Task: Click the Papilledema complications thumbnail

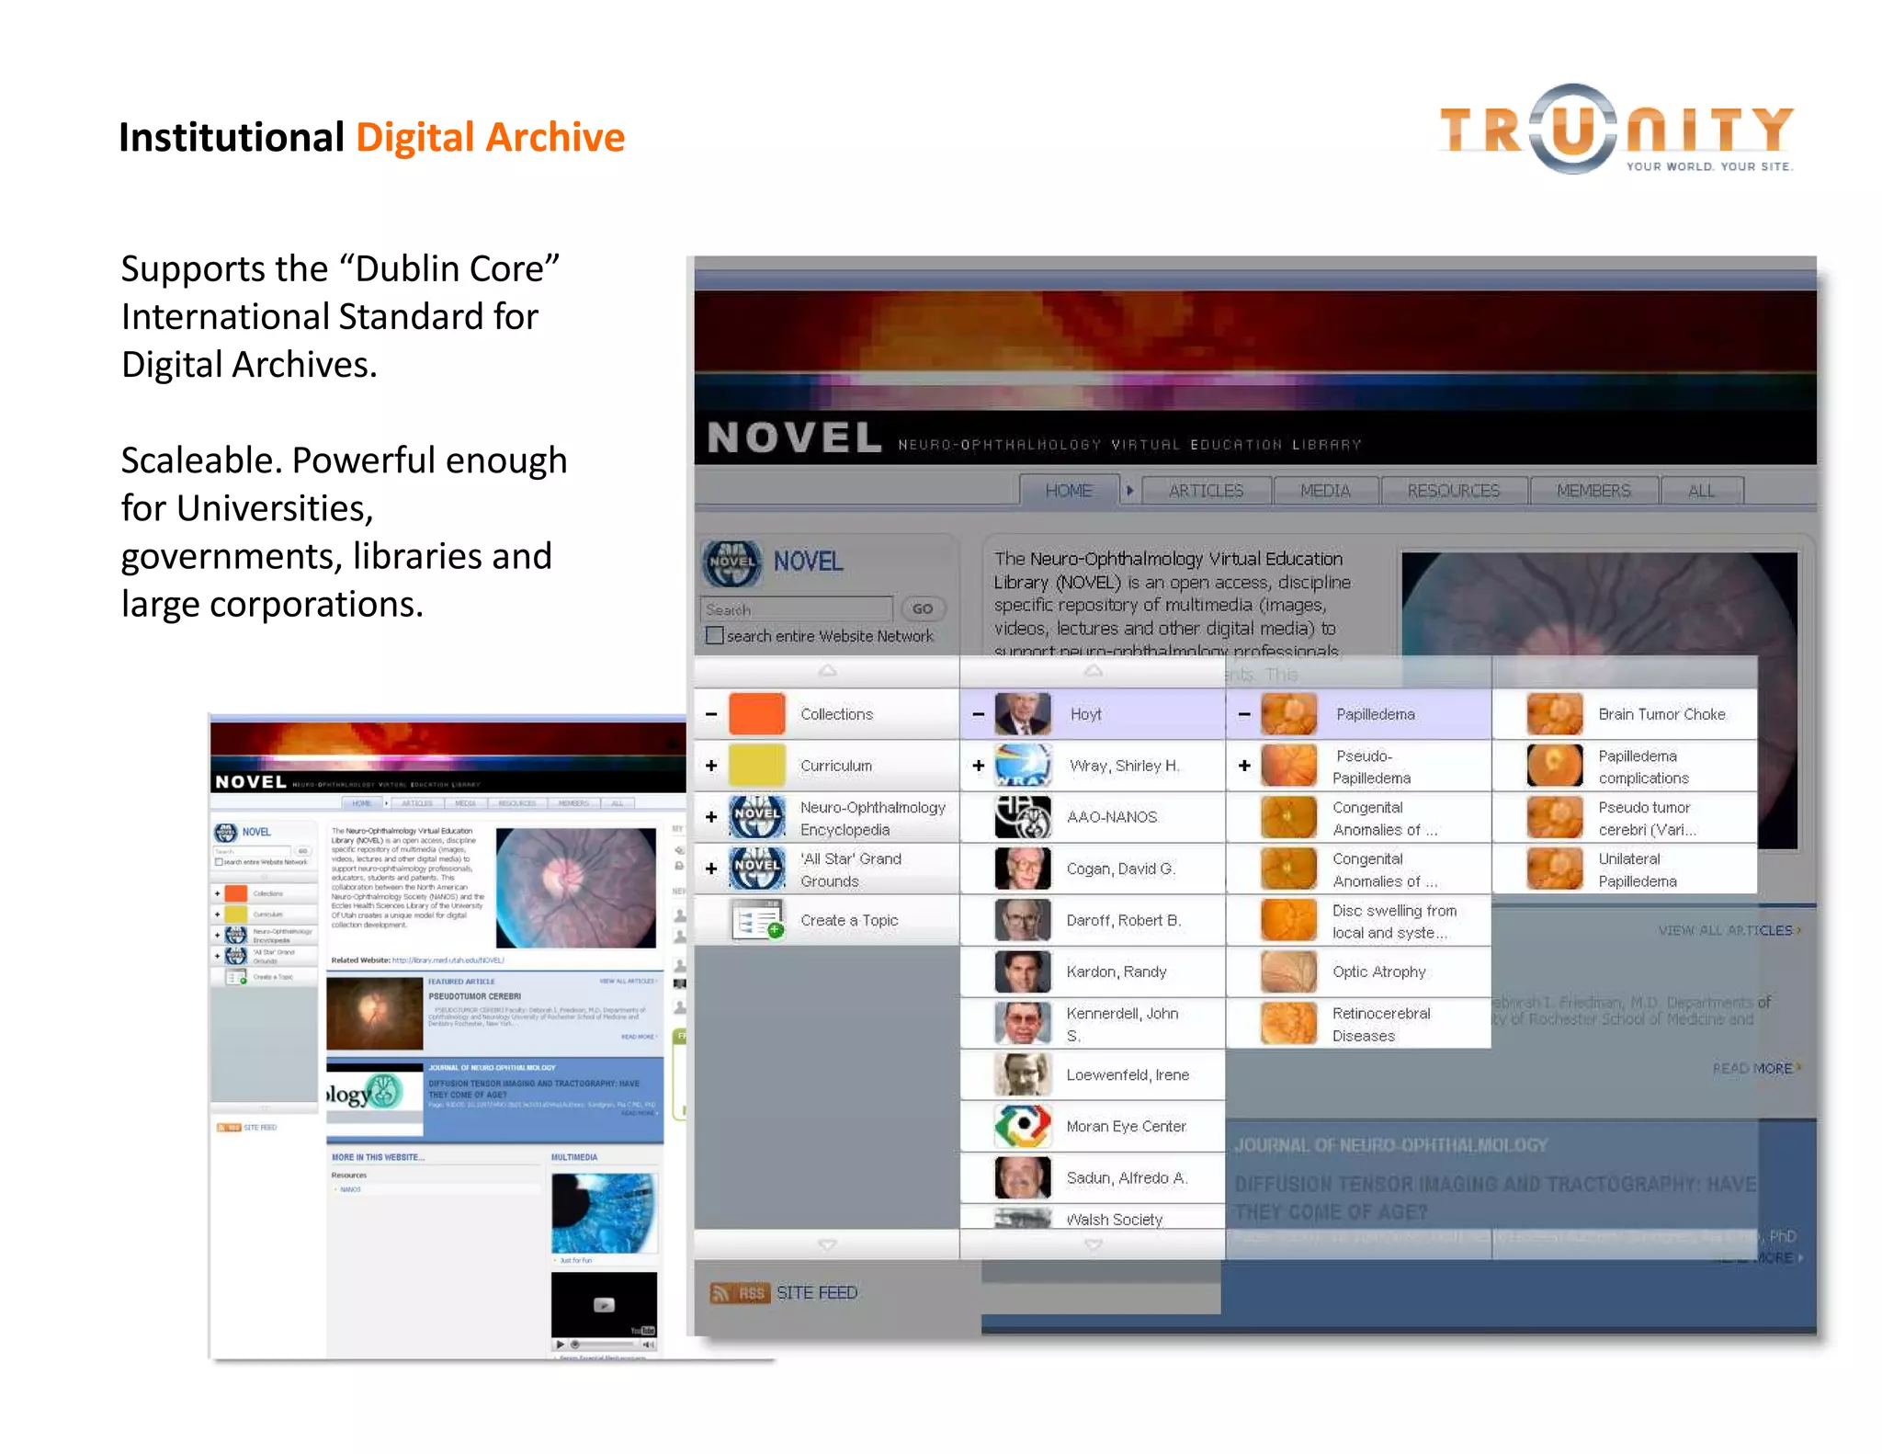Action: point(1555,766)
